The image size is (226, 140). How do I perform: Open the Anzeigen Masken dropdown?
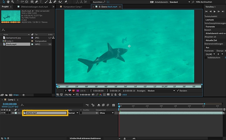click(x=161, y=91)
